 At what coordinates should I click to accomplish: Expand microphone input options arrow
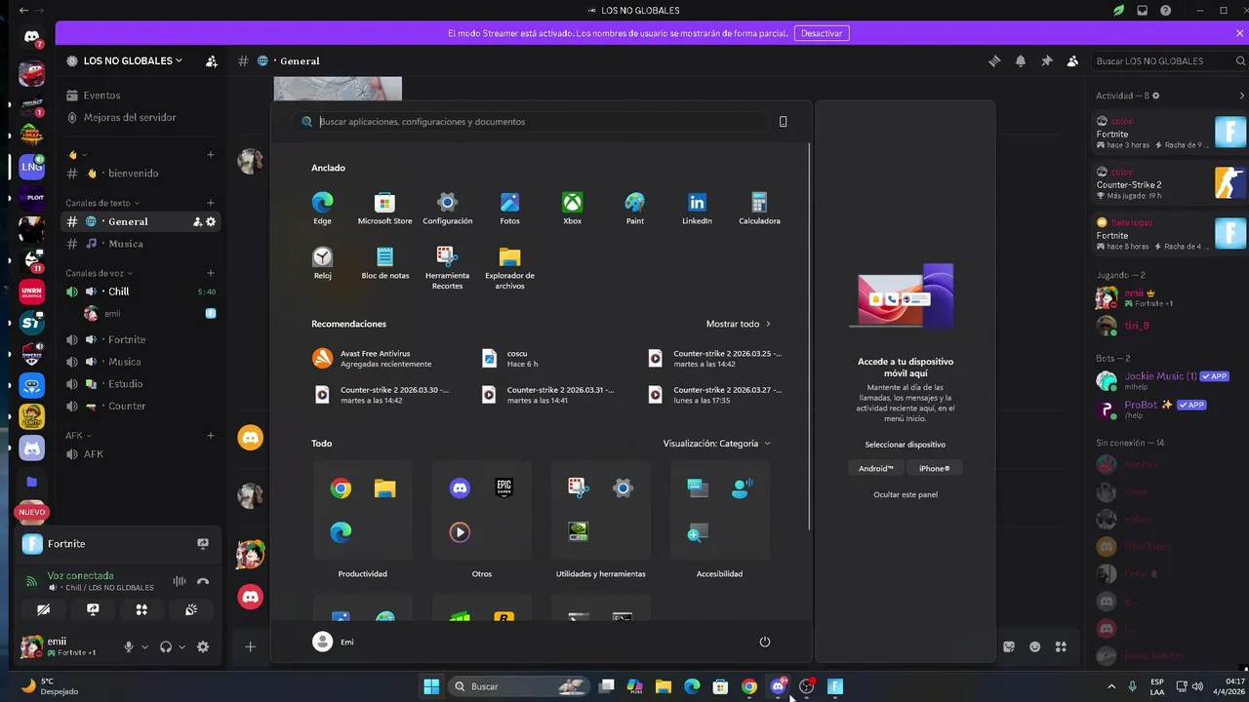point(144,647)
